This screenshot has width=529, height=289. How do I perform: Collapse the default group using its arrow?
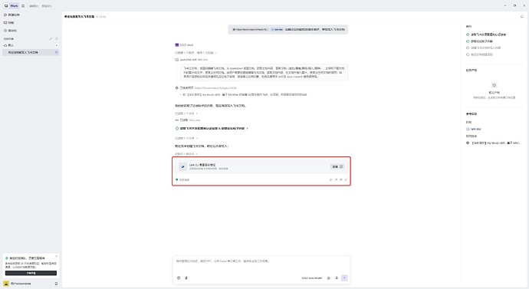pos(56,45)
